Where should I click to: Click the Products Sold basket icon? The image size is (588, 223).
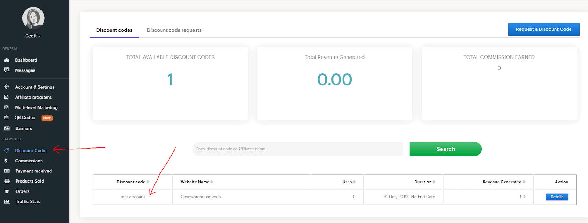coord(7,181)
